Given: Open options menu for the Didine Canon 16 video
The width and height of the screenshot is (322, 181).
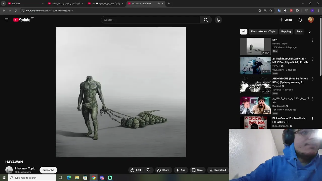Looking at the screenshot, I should point(312,119).
